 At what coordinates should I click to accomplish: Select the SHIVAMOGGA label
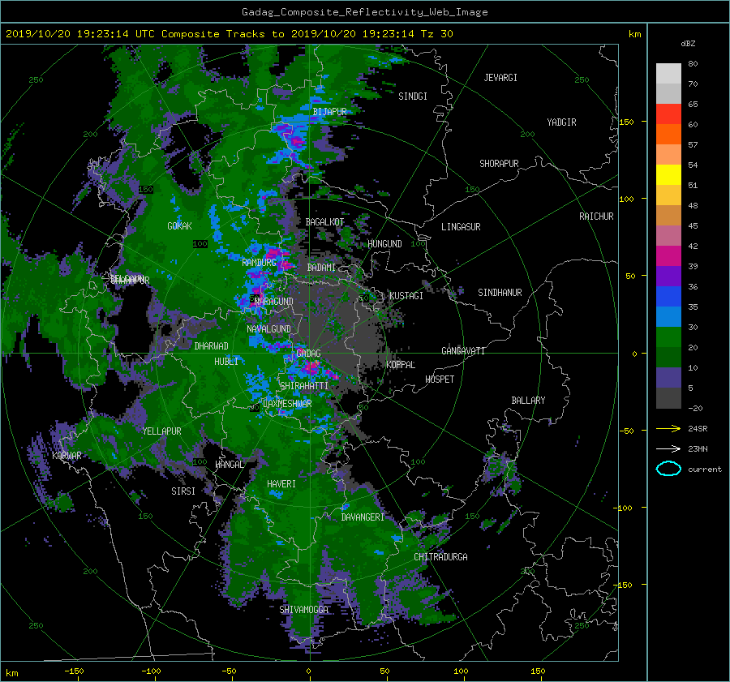[303, 610]
